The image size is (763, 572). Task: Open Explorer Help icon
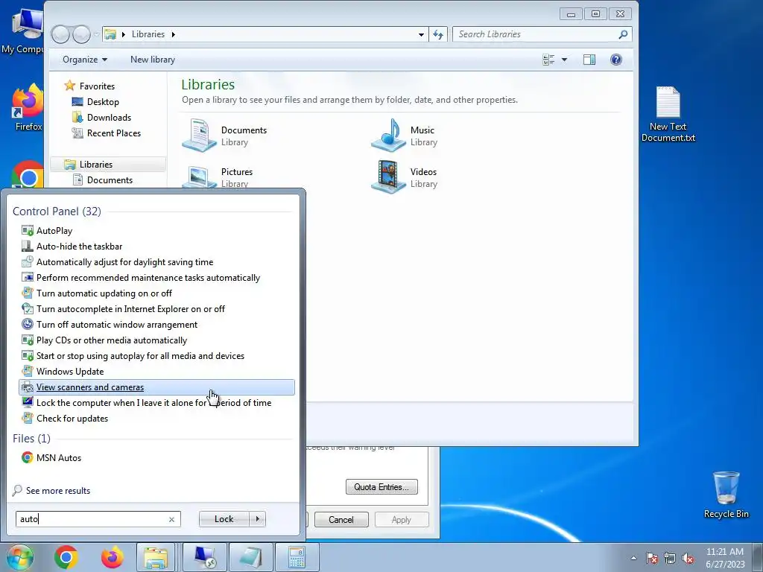[616, 60]
